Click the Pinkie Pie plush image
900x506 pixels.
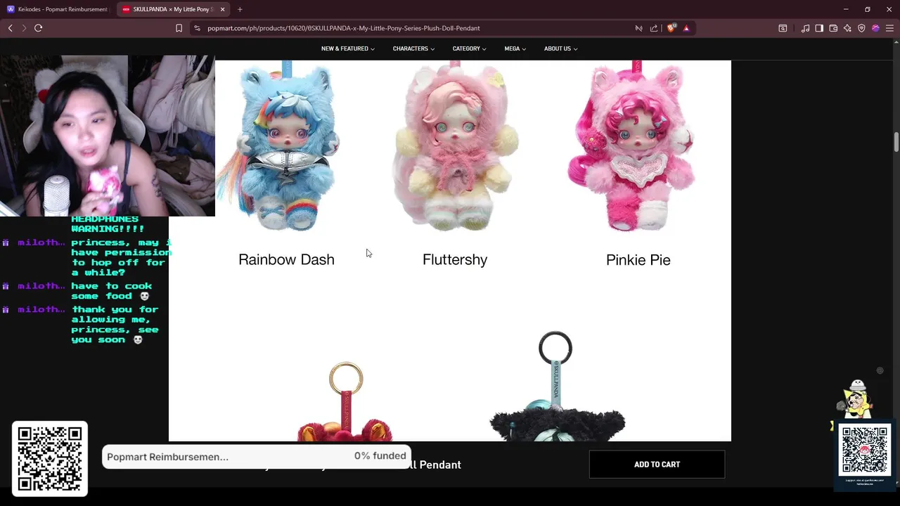pyautogui.click(x=633, y=146)
